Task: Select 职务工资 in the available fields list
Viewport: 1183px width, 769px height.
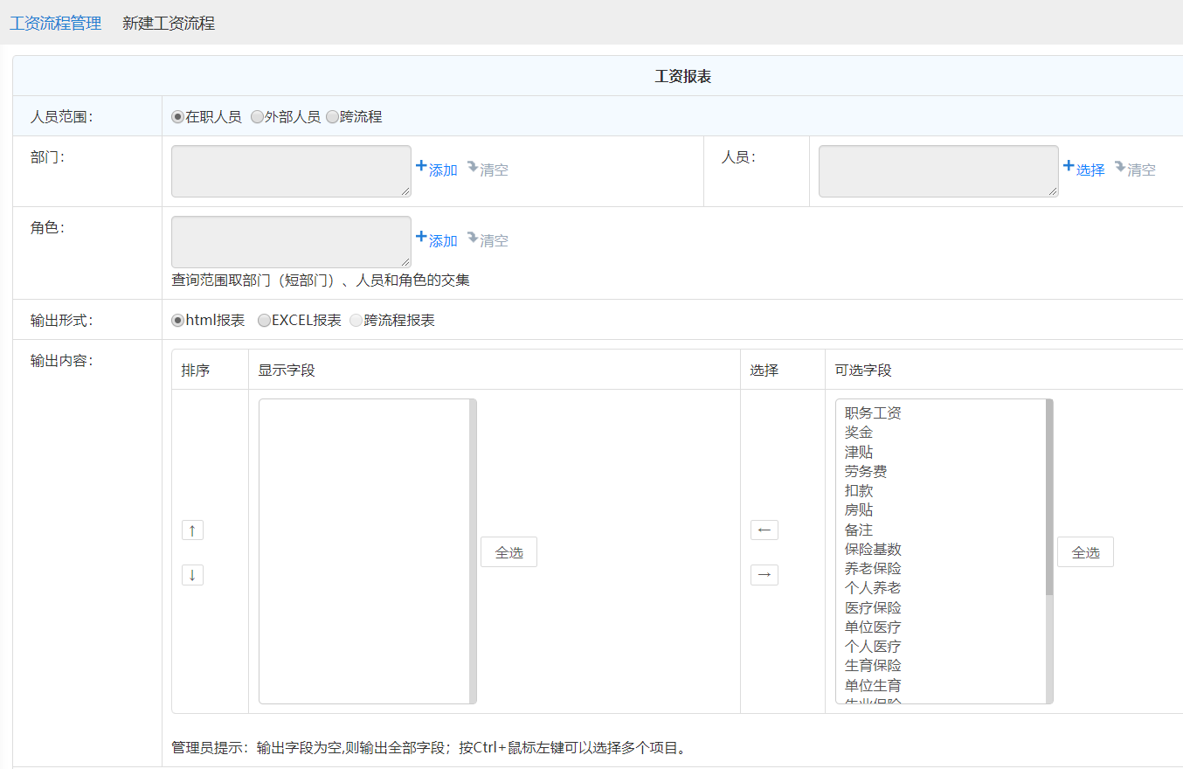Action: point(873,413)
